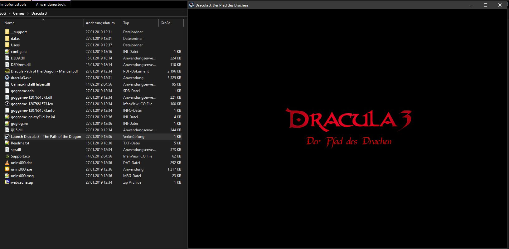Click the PDF-Dokument type cell

136,71
